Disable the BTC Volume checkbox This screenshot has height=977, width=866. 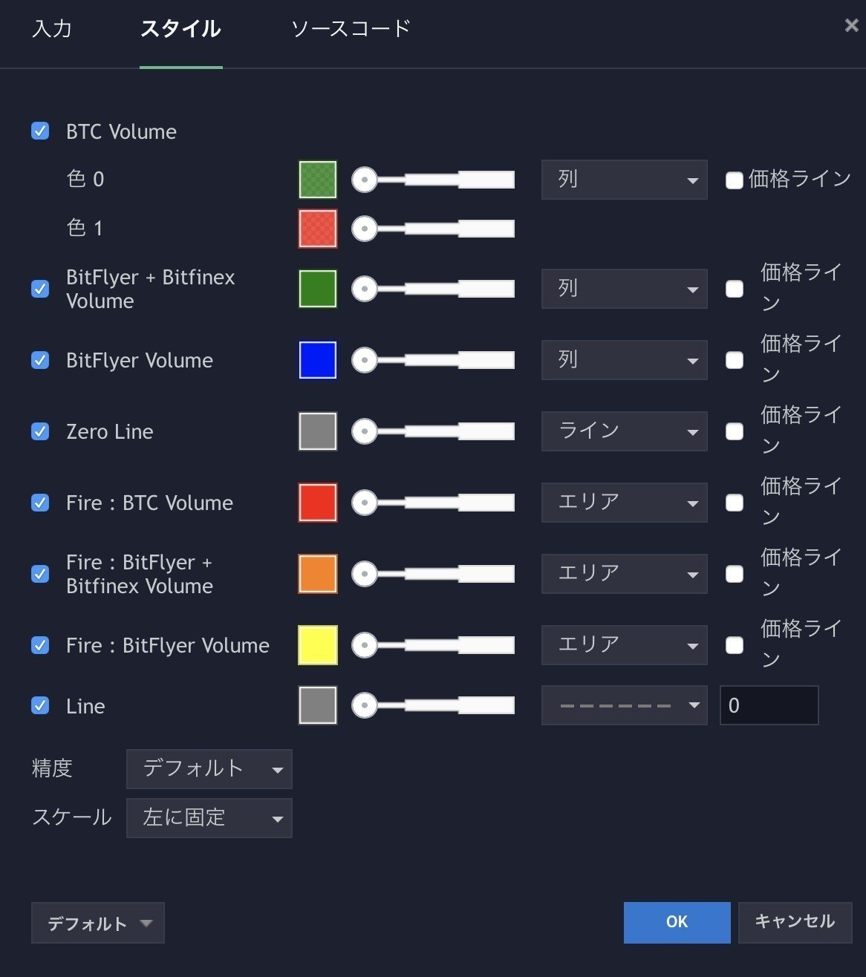pos(40,131)
